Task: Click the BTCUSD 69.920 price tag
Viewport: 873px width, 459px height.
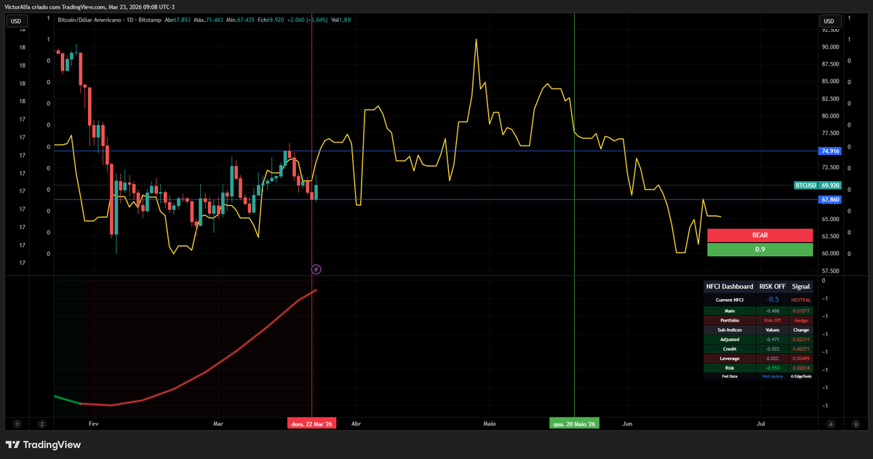Action: 818,185
